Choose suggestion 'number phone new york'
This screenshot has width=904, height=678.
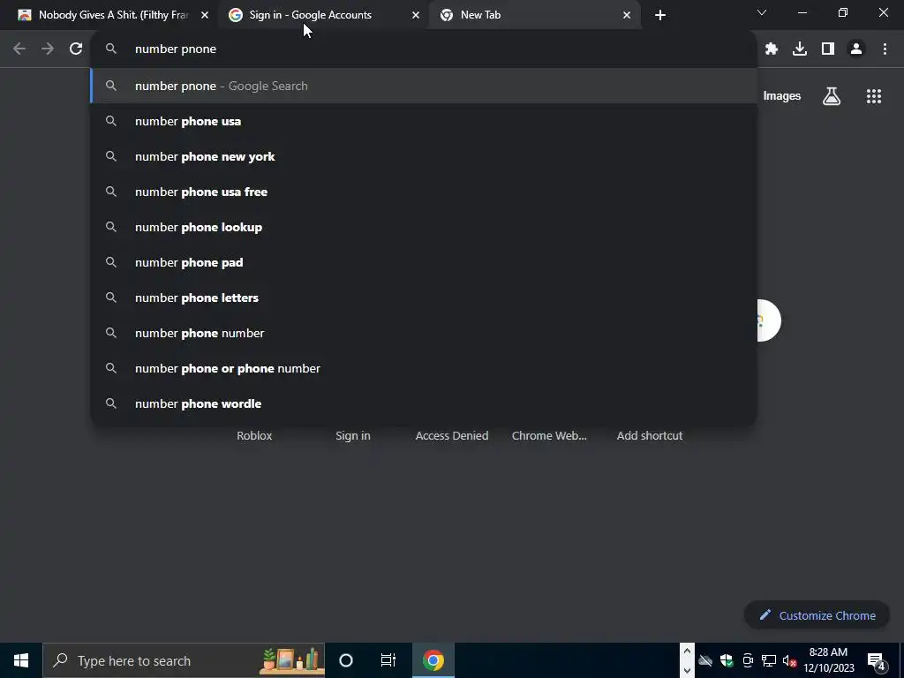pos(424,156)
